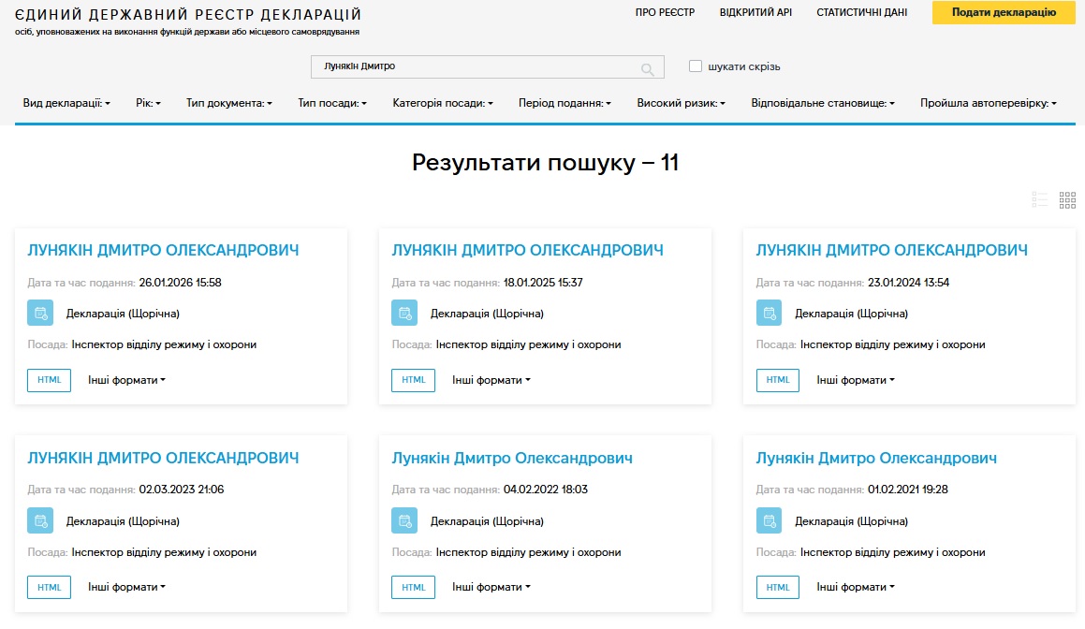Enable the 'шукати скрізь' checkbox
Image resolution: width=1085 pixels, height=629 pixels.
(x=696, y=66)
